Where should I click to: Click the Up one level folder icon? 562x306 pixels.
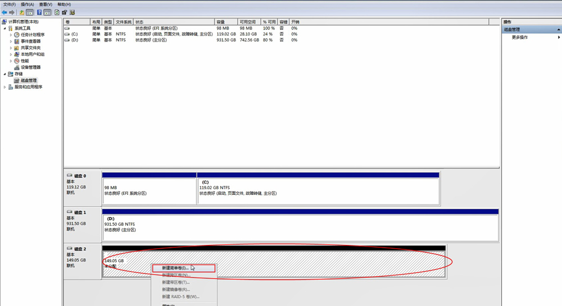tap(22, 12)
